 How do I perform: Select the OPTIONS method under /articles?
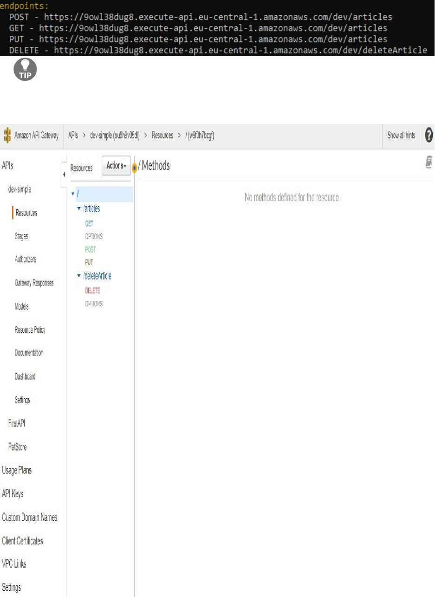pyautogui.click(x=94, y=237)
